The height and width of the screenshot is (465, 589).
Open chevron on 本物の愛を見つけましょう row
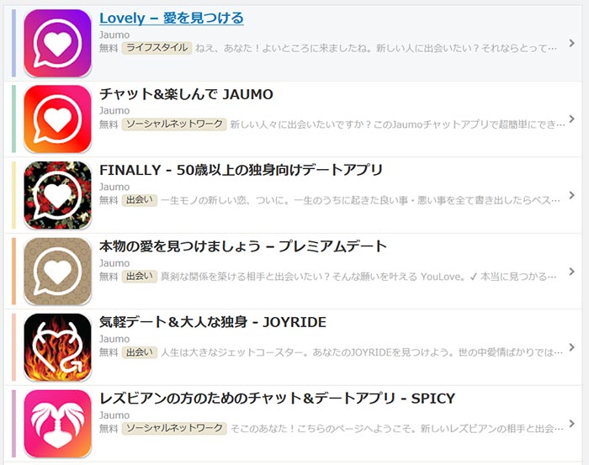[x=571, y=271]
